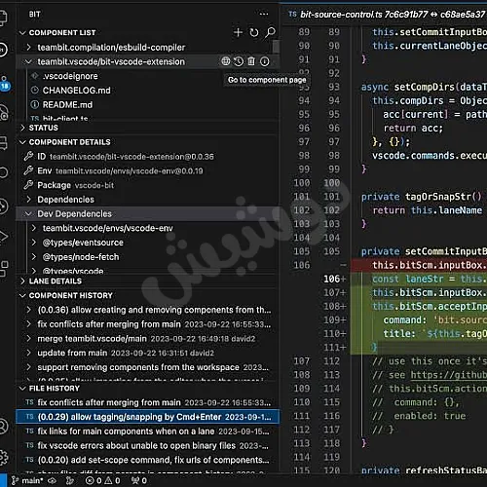Click the Env vscode-env@0.0.19 row
The width and height of the screenshot is (487, 487).
point(147,170)
